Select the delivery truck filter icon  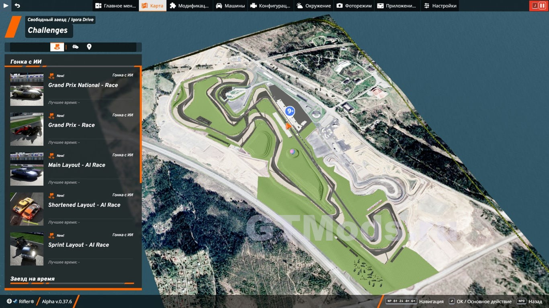click(x=75, y=47)
